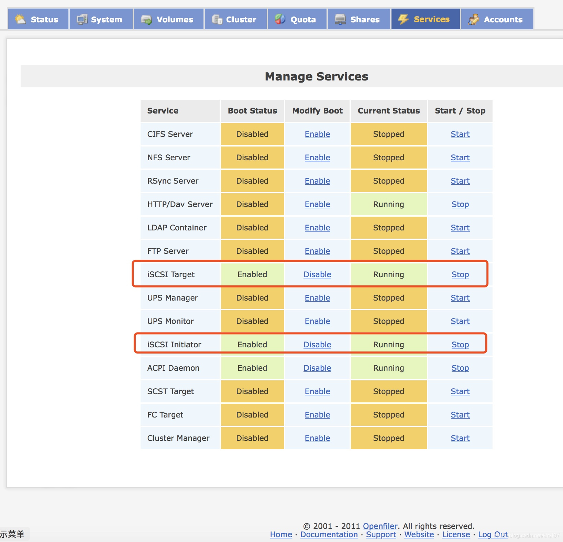Disable ACPI Daemon at boot
563x542 pixels.
coord(317,368)
